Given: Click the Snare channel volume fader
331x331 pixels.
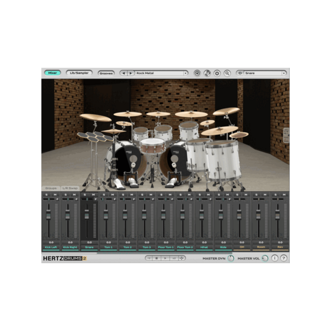Looking at the screenshot, I should coord(87,215).
